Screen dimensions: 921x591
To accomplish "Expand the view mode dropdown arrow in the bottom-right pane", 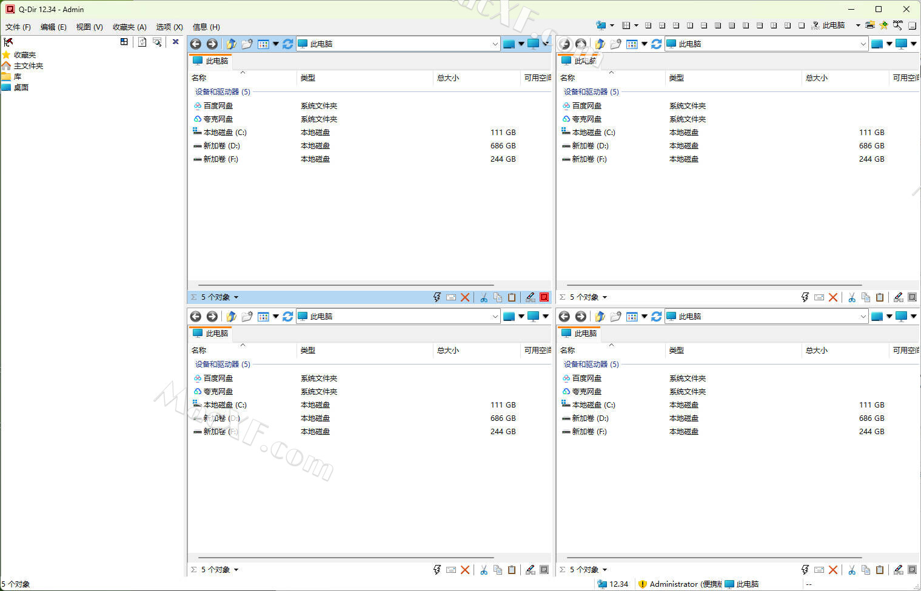I will click(x=645, y=317).
